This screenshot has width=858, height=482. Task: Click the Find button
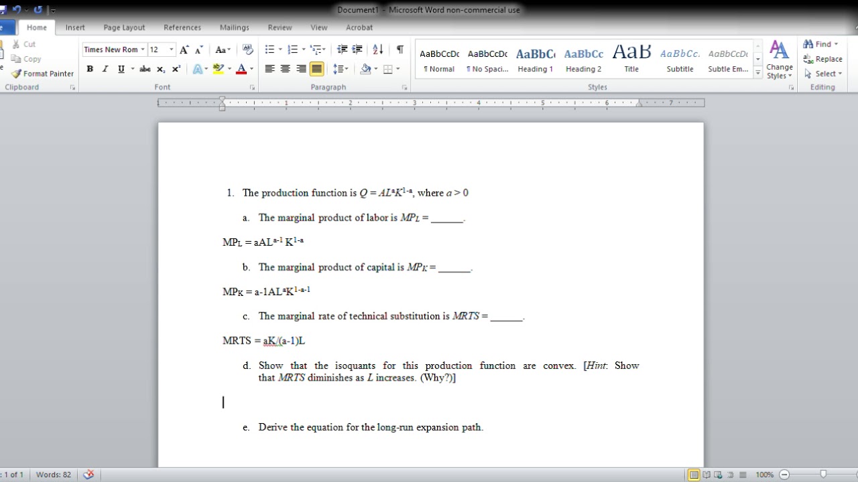point(821,44)
